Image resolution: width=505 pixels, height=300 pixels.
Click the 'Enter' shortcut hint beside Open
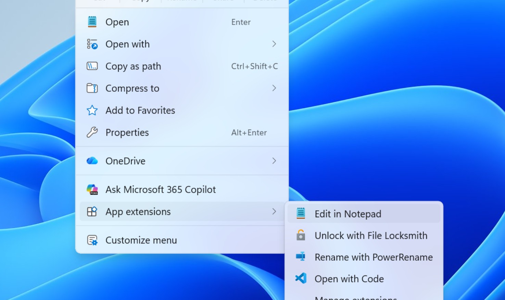241,22
